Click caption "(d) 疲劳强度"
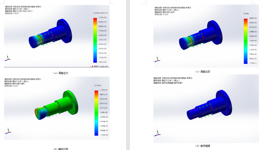 203,146
